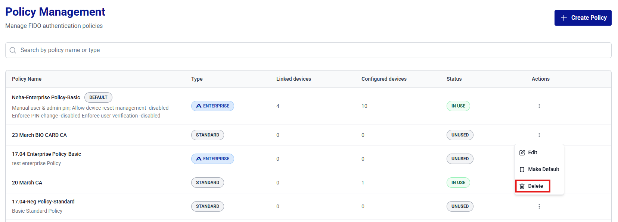Click the pencil icon beside Edit
This screenshot has width=618, height=222.
click(522, 153)
